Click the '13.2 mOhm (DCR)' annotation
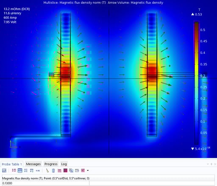The height and width of the screenshot is (186, 217). point(17,9)
